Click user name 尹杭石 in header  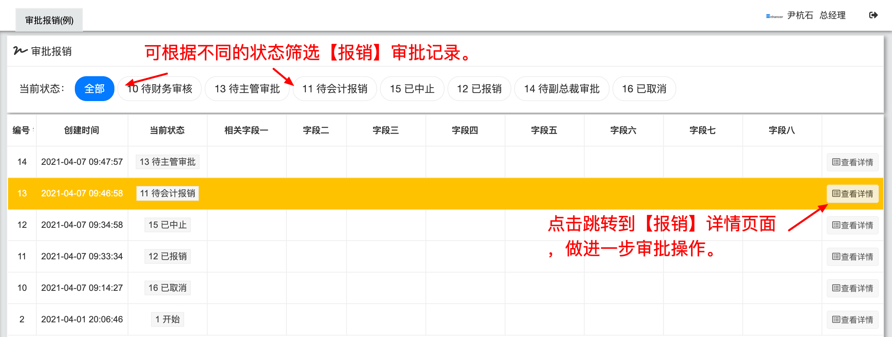click(800, 15)
